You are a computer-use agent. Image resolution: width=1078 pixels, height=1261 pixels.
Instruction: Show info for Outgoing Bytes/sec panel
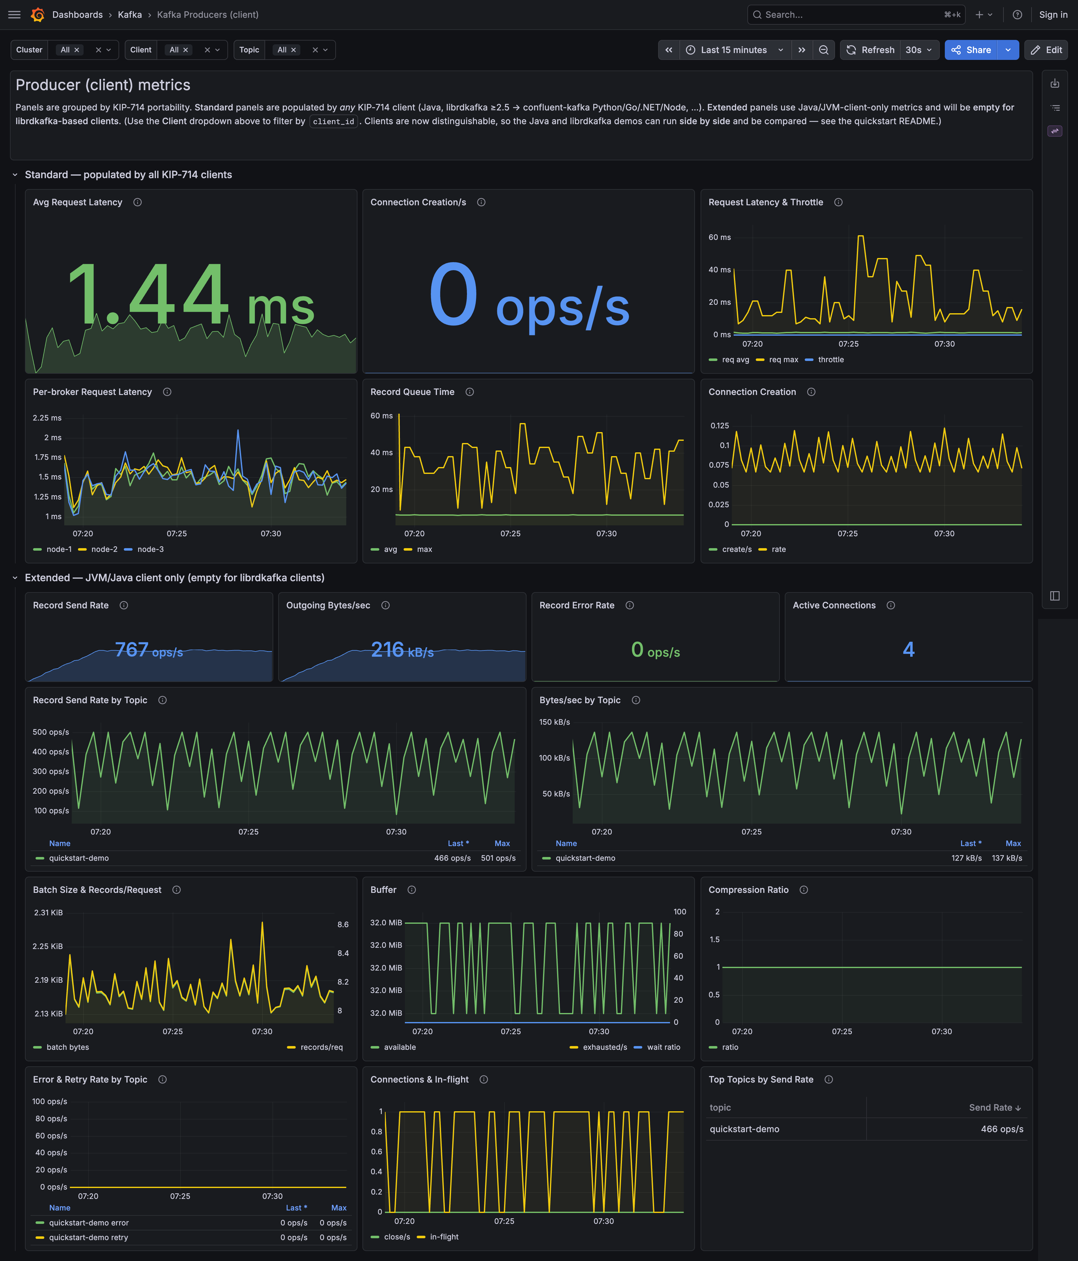click(x=386, y=605)
